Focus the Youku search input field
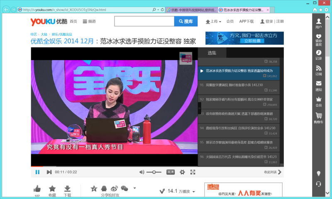This screenshot has width=332, height=199. [x=144, y=21]
